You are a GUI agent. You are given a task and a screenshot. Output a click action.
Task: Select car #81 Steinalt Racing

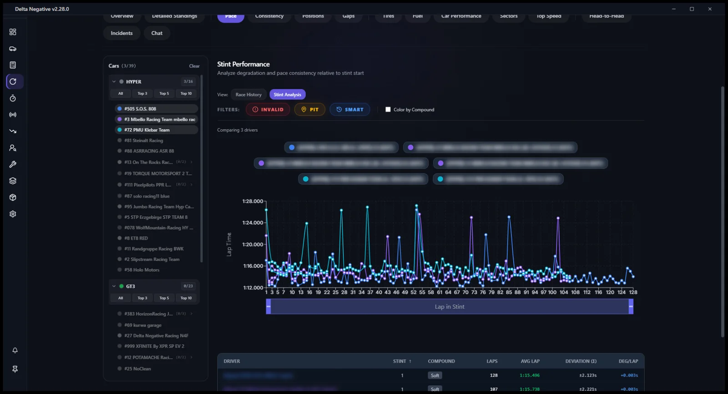pos(157,141)
